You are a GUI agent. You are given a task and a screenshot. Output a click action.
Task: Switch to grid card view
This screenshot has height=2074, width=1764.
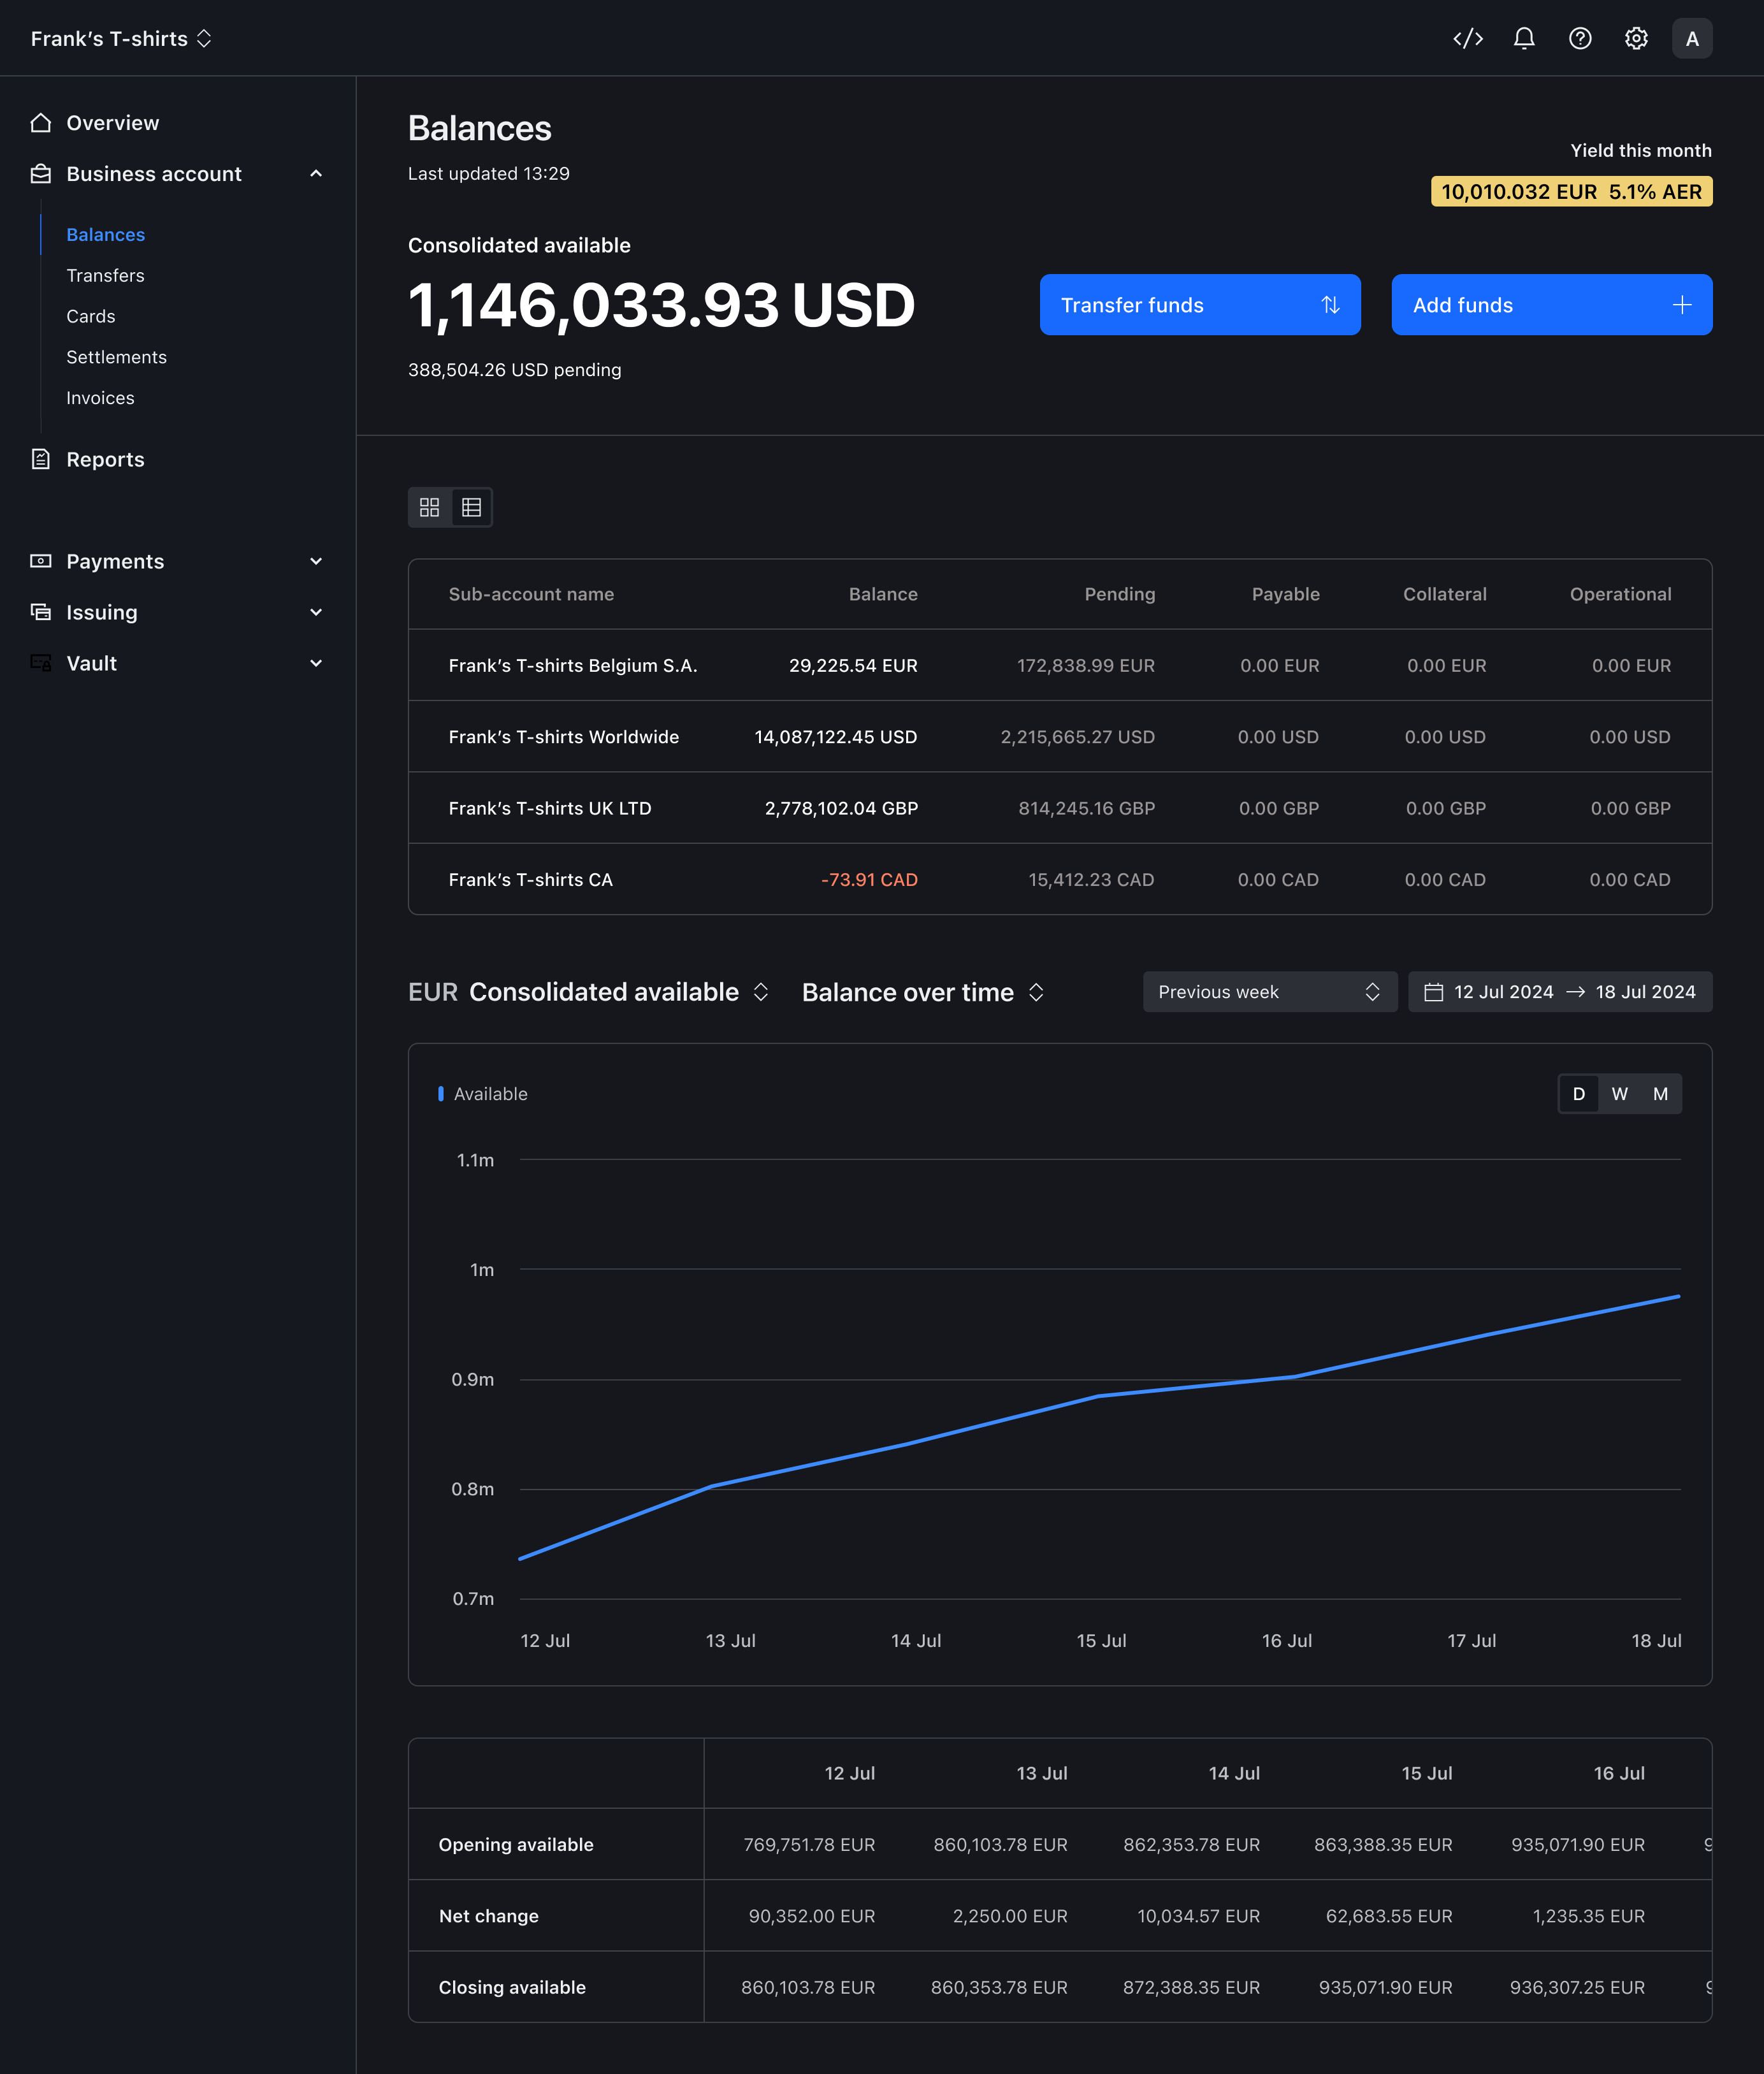pos(430,507)
